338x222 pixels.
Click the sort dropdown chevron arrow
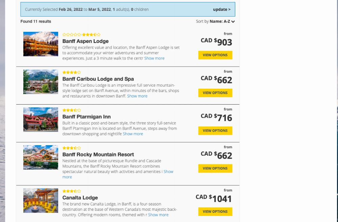233,22
